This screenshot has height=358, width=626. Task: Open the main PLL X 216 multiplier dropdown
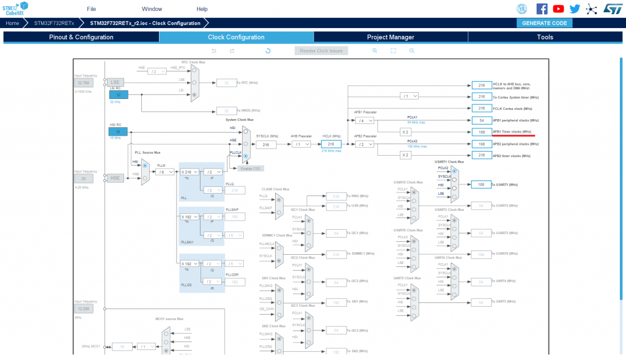190,172
